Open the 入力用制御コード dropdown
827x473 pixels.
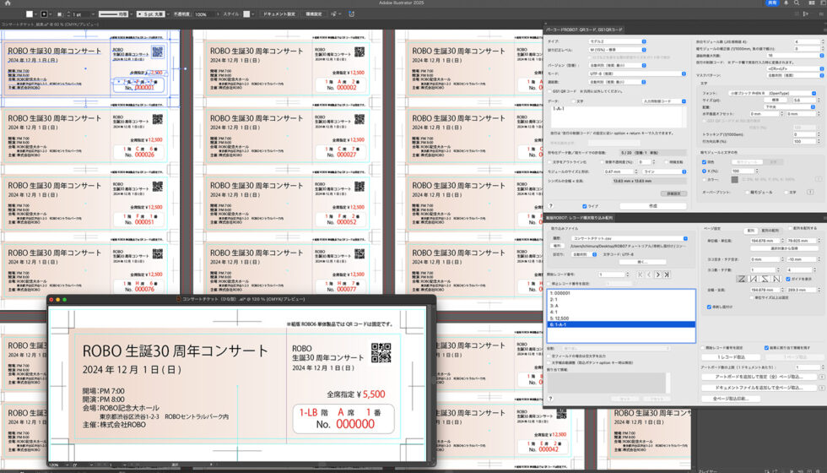[665, 101]
